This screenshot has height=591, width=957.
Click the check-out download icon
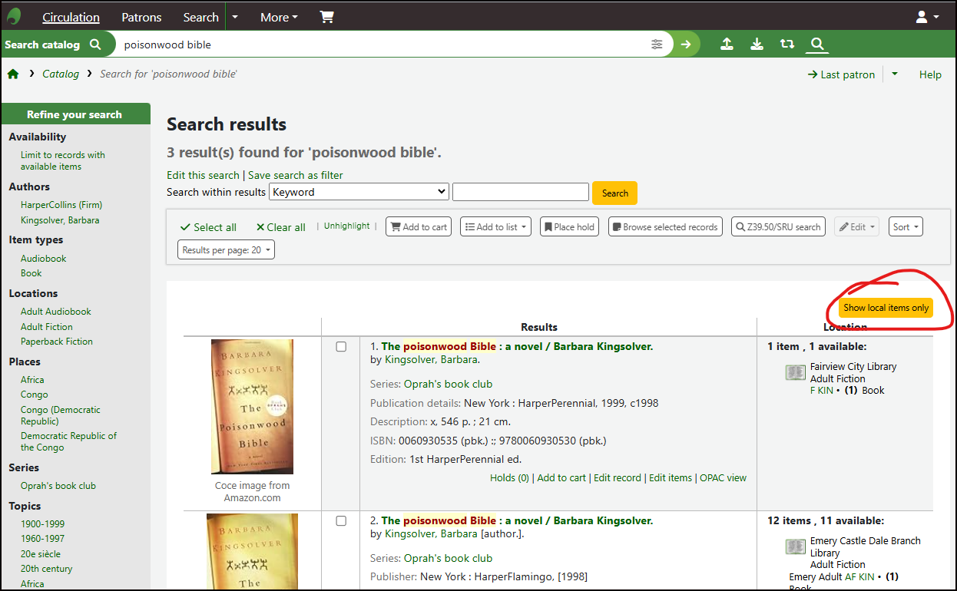click(757, 45)
